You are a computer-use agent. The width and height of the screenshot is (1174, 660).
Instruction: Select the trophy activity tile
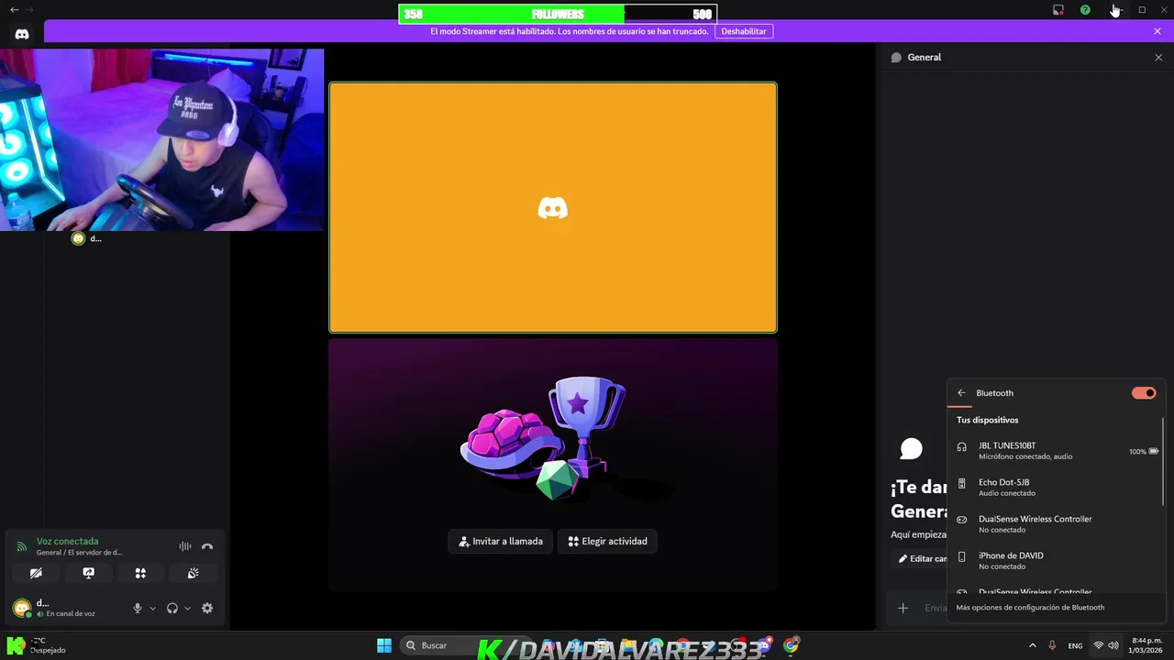(553, 465)
